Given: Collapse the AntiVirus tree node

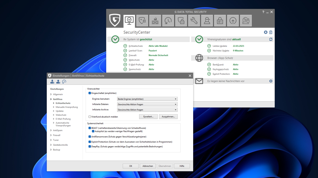Looking at the screenshot, I should click(51, 99).
